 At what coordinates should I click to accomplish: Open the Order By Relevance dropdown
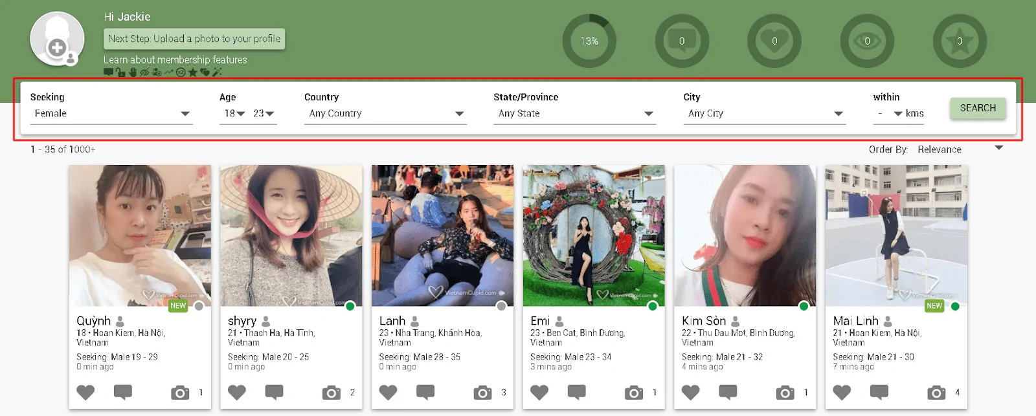point(960,149)
